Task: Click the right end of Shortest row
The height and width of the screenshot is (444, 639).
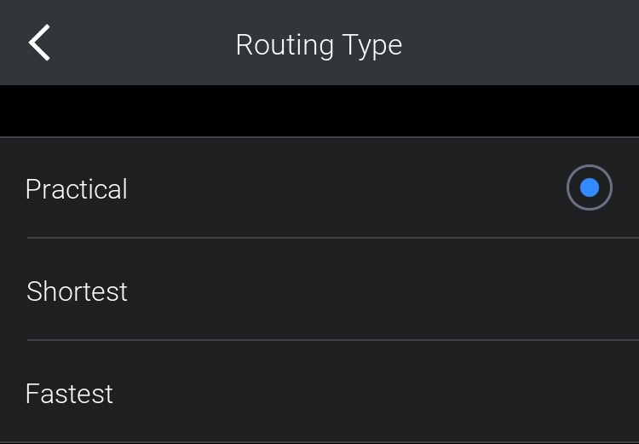Action: point(589,291)
